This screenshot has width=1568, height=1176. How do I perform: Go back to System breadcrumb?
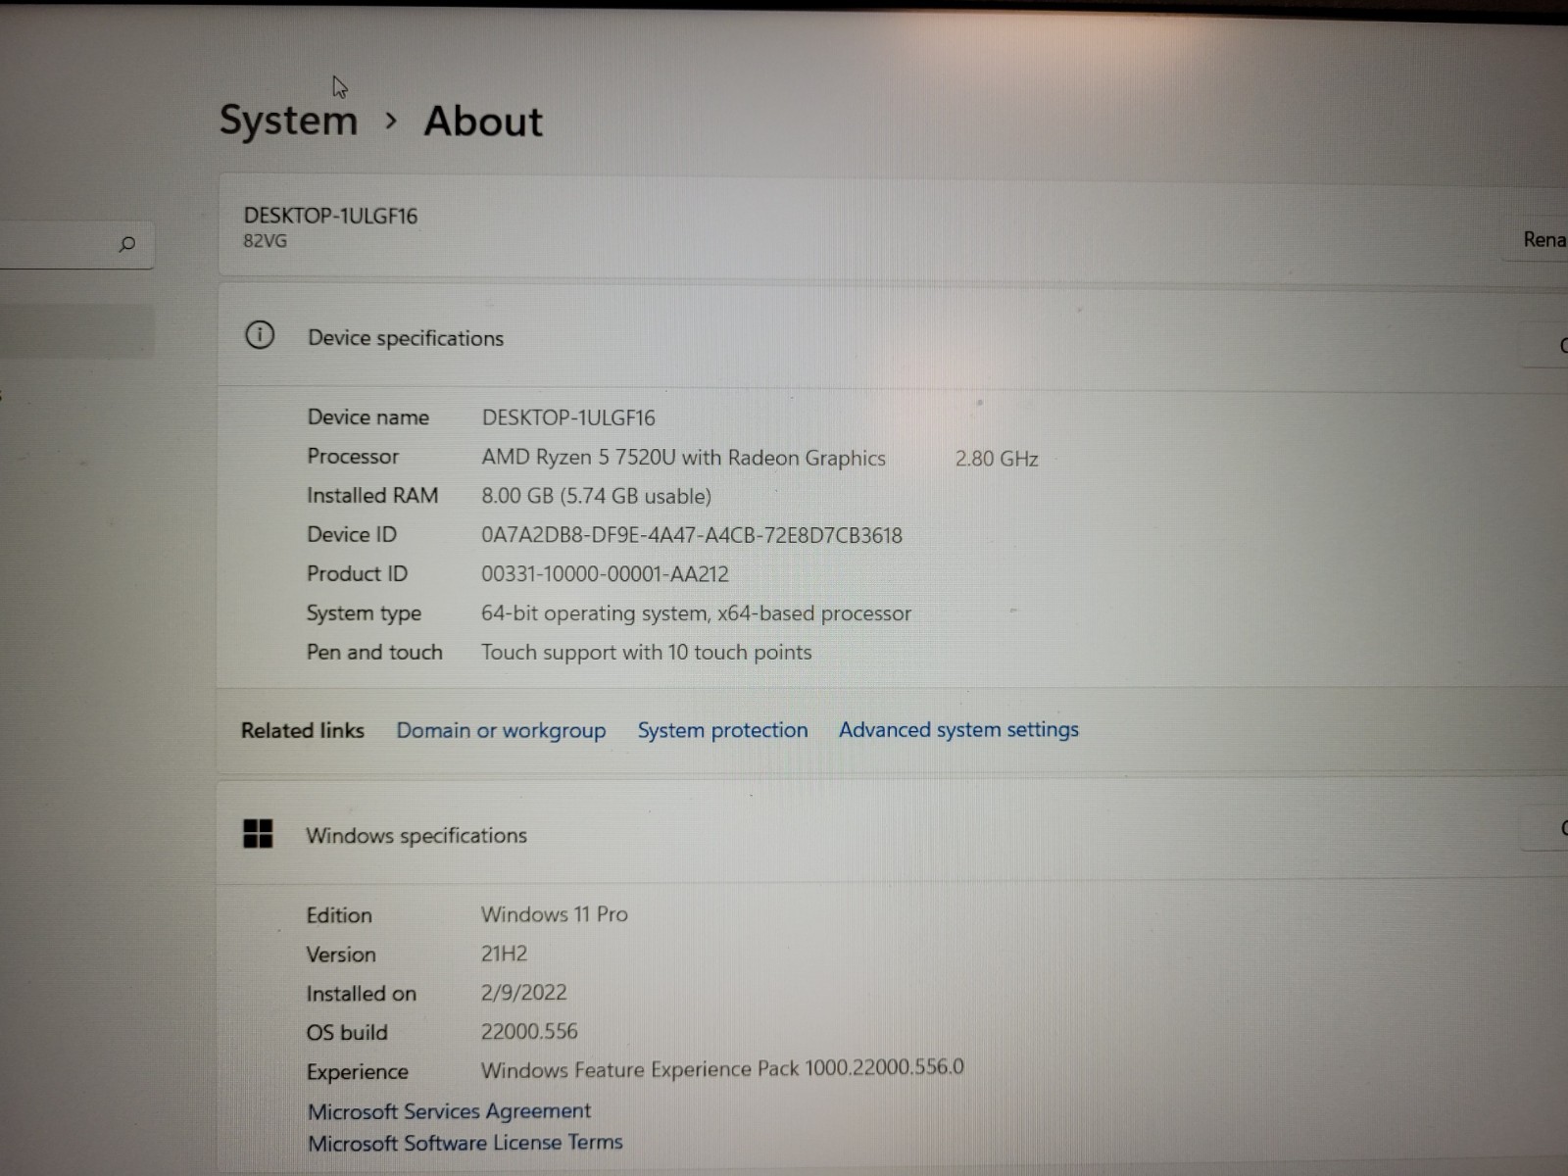288,121
